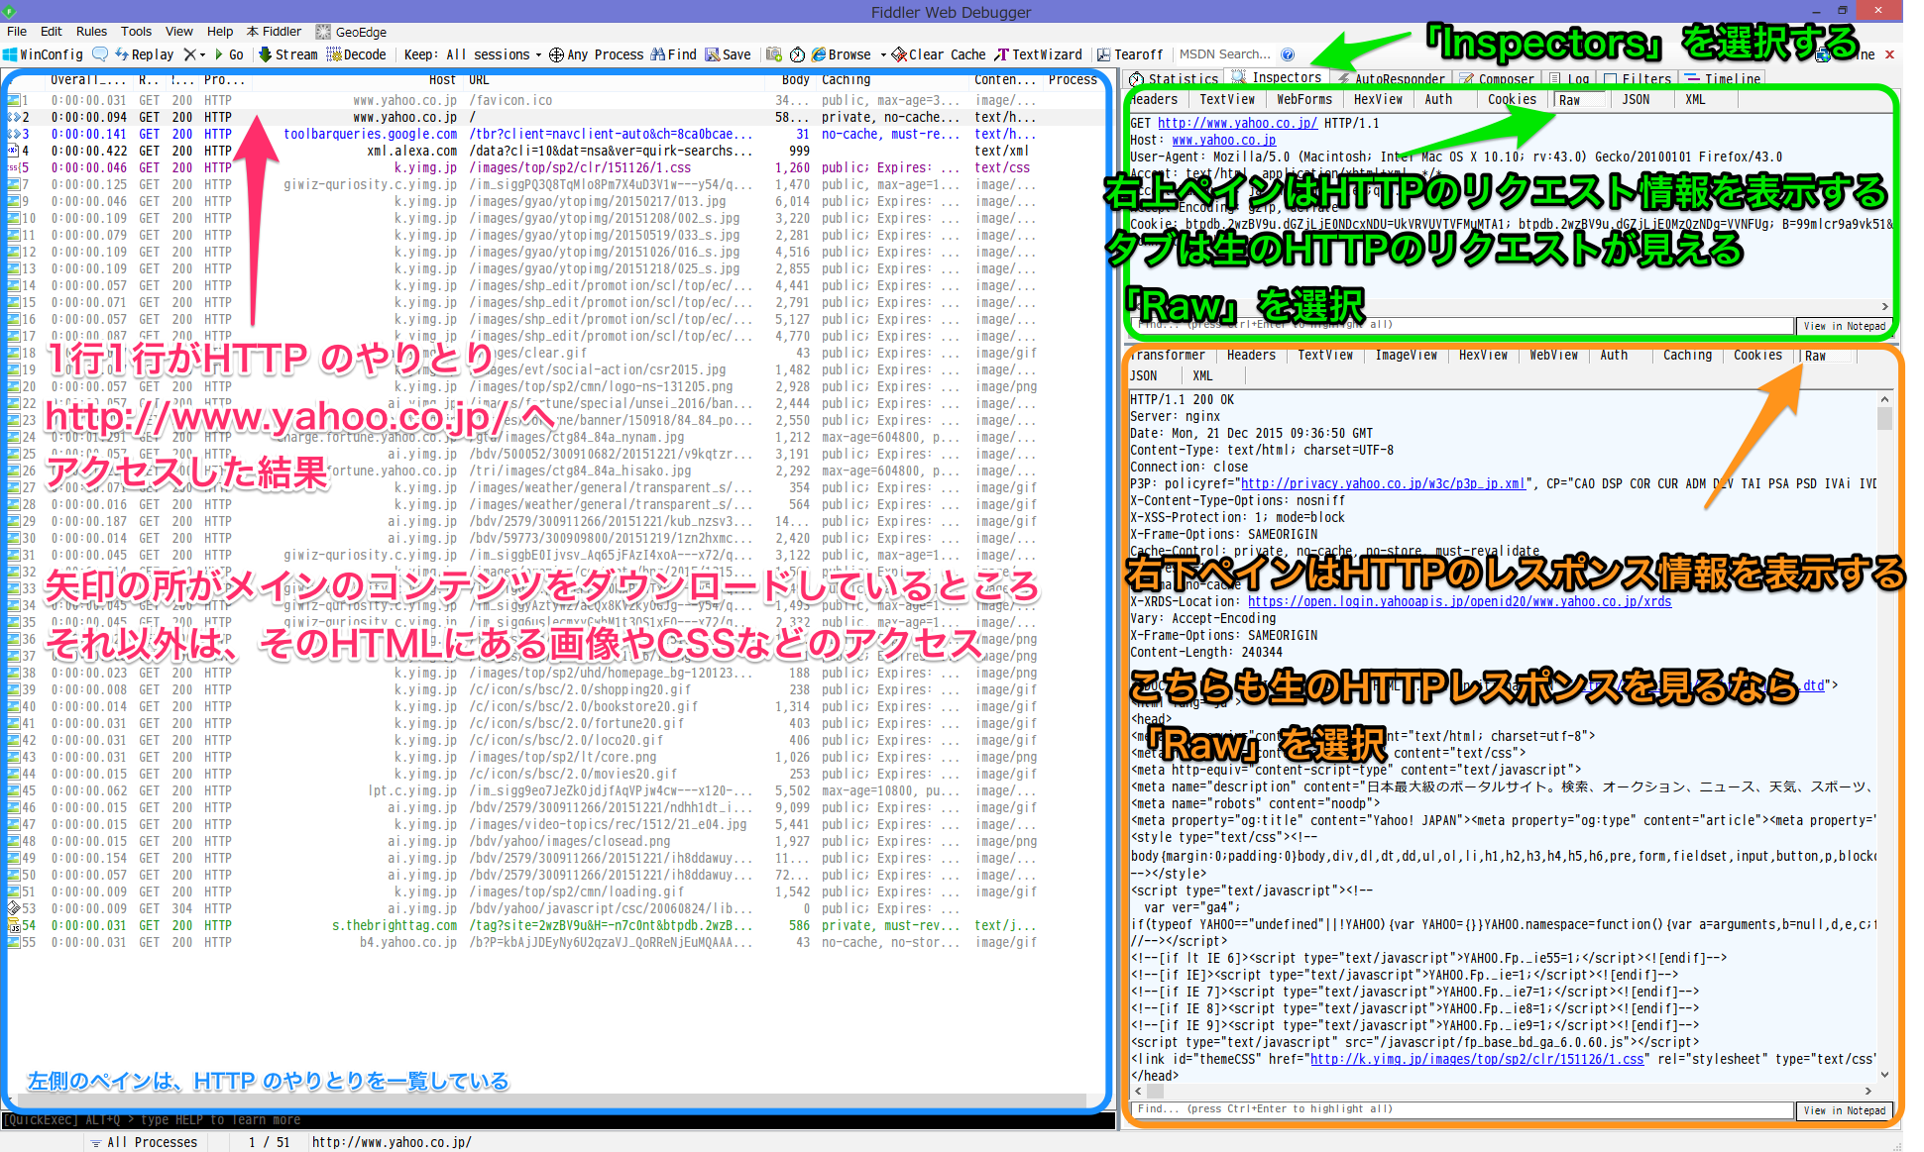Screen dimensions: 1924x1152
Task: Select request Raw inspector tab
Action: coord(1569,100)
